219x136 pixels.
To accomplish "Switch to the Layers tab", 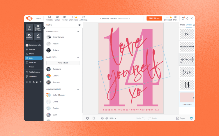I will (189, 25).
